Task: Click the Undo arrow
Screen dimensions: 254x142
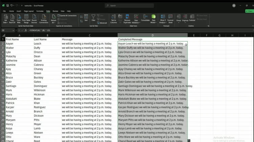Action: (11, 5)
